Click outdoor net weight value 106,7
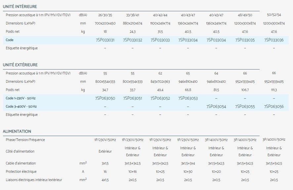This screenshot has width=293, height=190. (x=245, y=90)
